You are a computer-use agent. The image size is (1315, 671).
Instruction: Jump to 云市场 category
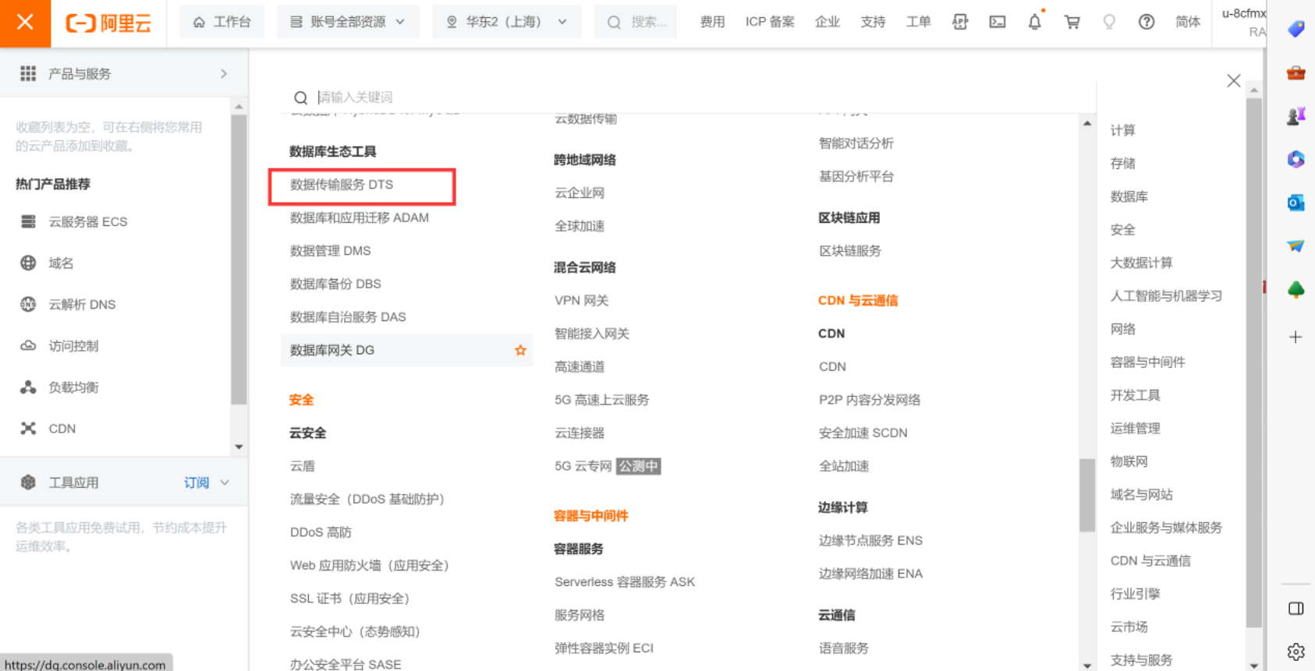click(x=1129, y=627)
